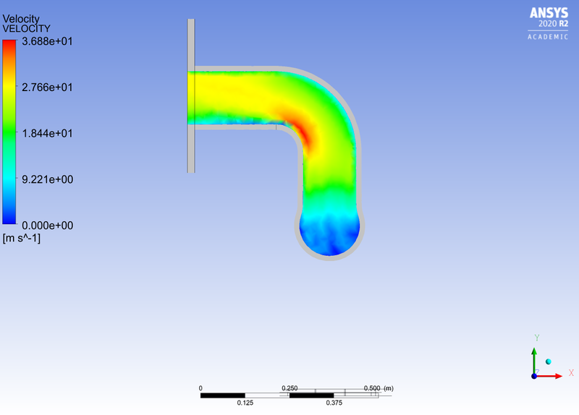Click the legend value 2.766e+01
The height and width of the screenshot is (415, 579).
point(47,87)
